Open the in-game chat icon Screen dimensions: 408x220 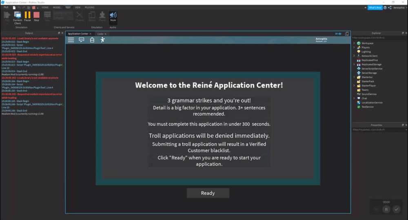coord(82,40)
